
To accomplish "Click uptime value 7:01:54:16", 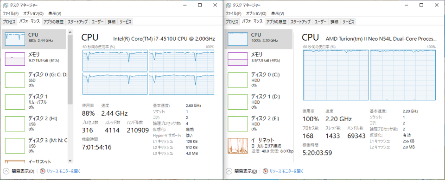I will click(97, 147).
